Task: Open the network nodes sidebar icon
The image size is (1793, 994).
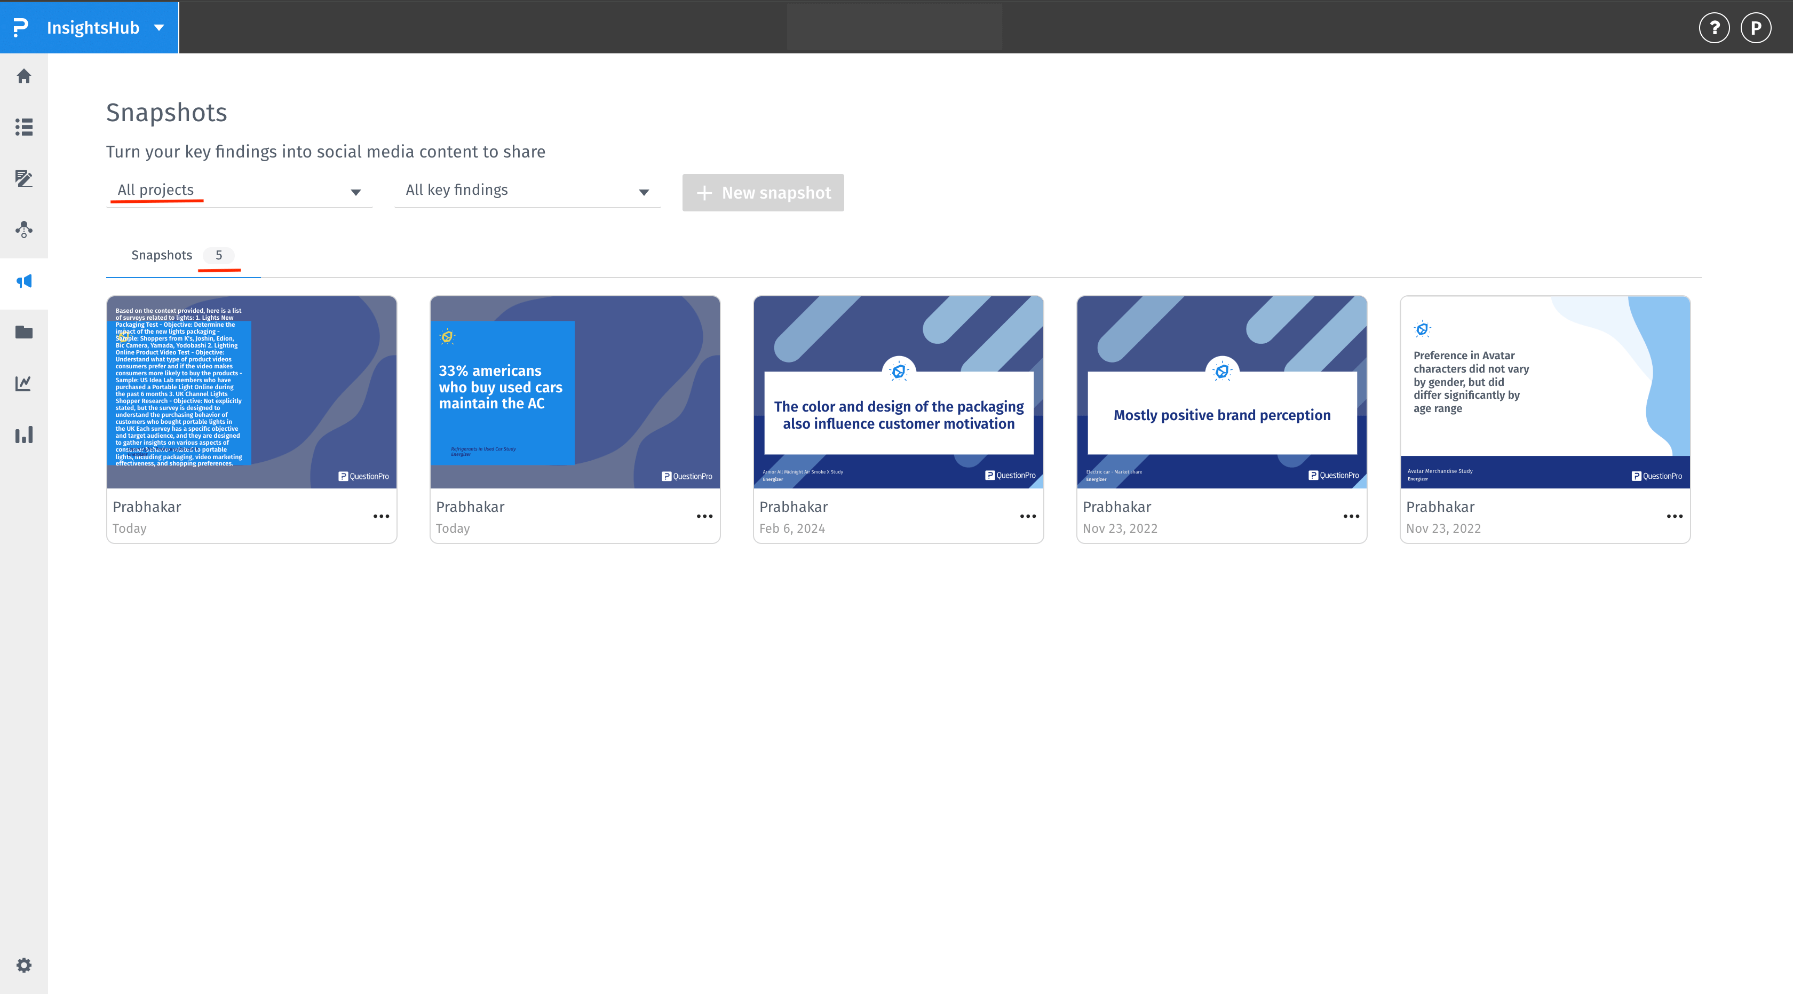Action: click(x=23, y=230)
